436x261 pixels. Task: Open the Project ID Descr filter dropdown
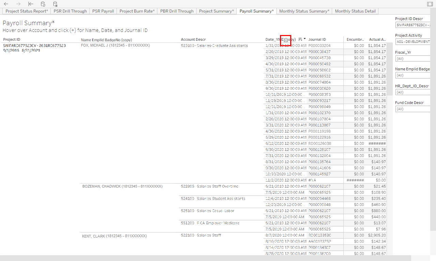tap(412, 25)
